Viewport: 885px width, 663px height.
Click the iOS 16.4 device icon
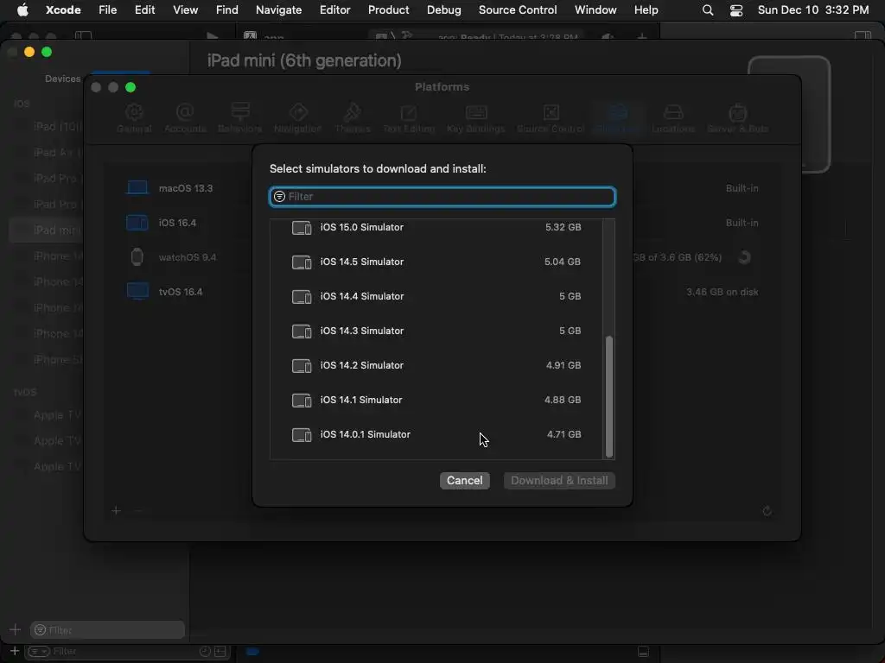(137, 223)
